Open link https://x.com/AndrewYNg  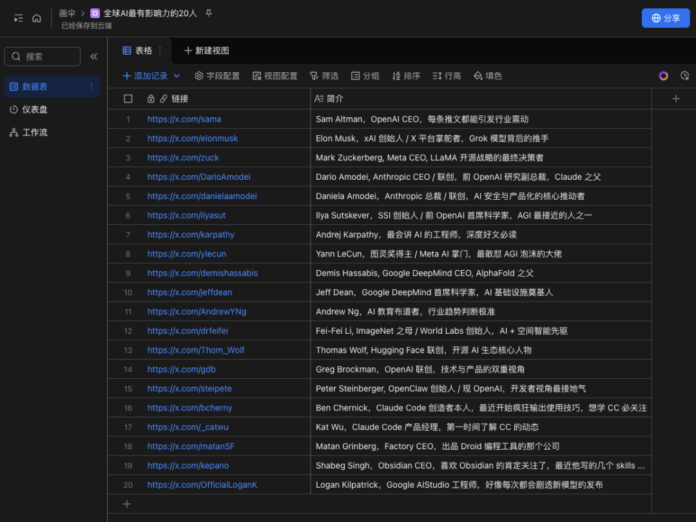coord(197,312)
